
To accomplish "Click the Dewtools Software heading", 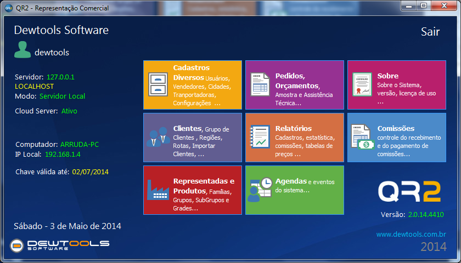I will tap(61, 30).
